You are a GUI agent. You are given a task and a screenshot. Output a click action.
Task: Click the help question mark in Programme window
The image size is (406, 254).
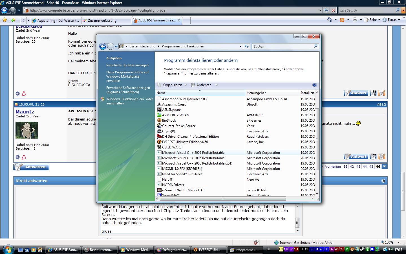tap(315, 85)
